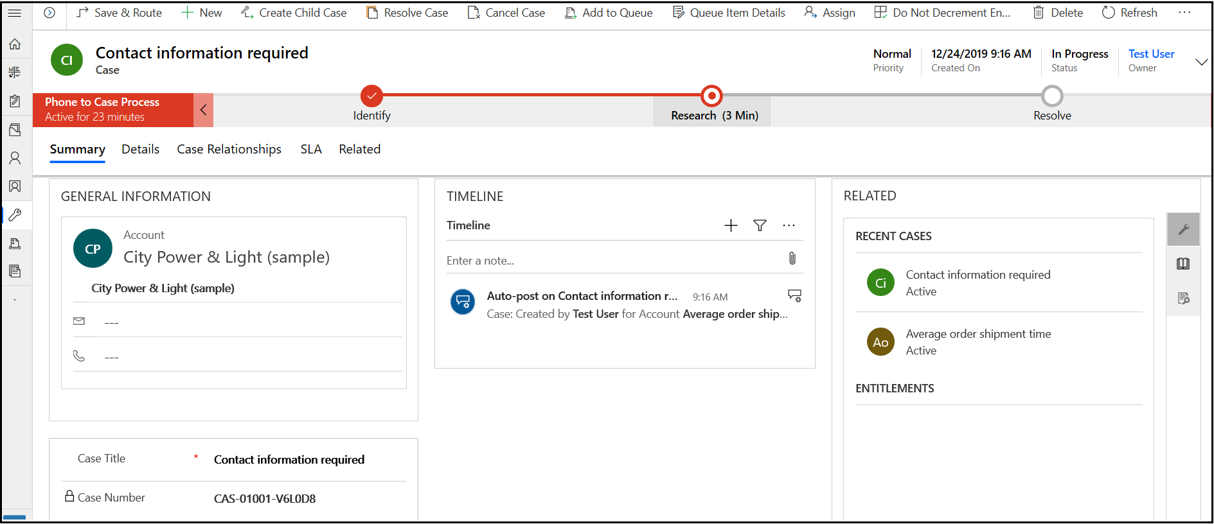Open the knowledge book icon in right panel
The image size is (1214, 524).
coord(1183,264)
